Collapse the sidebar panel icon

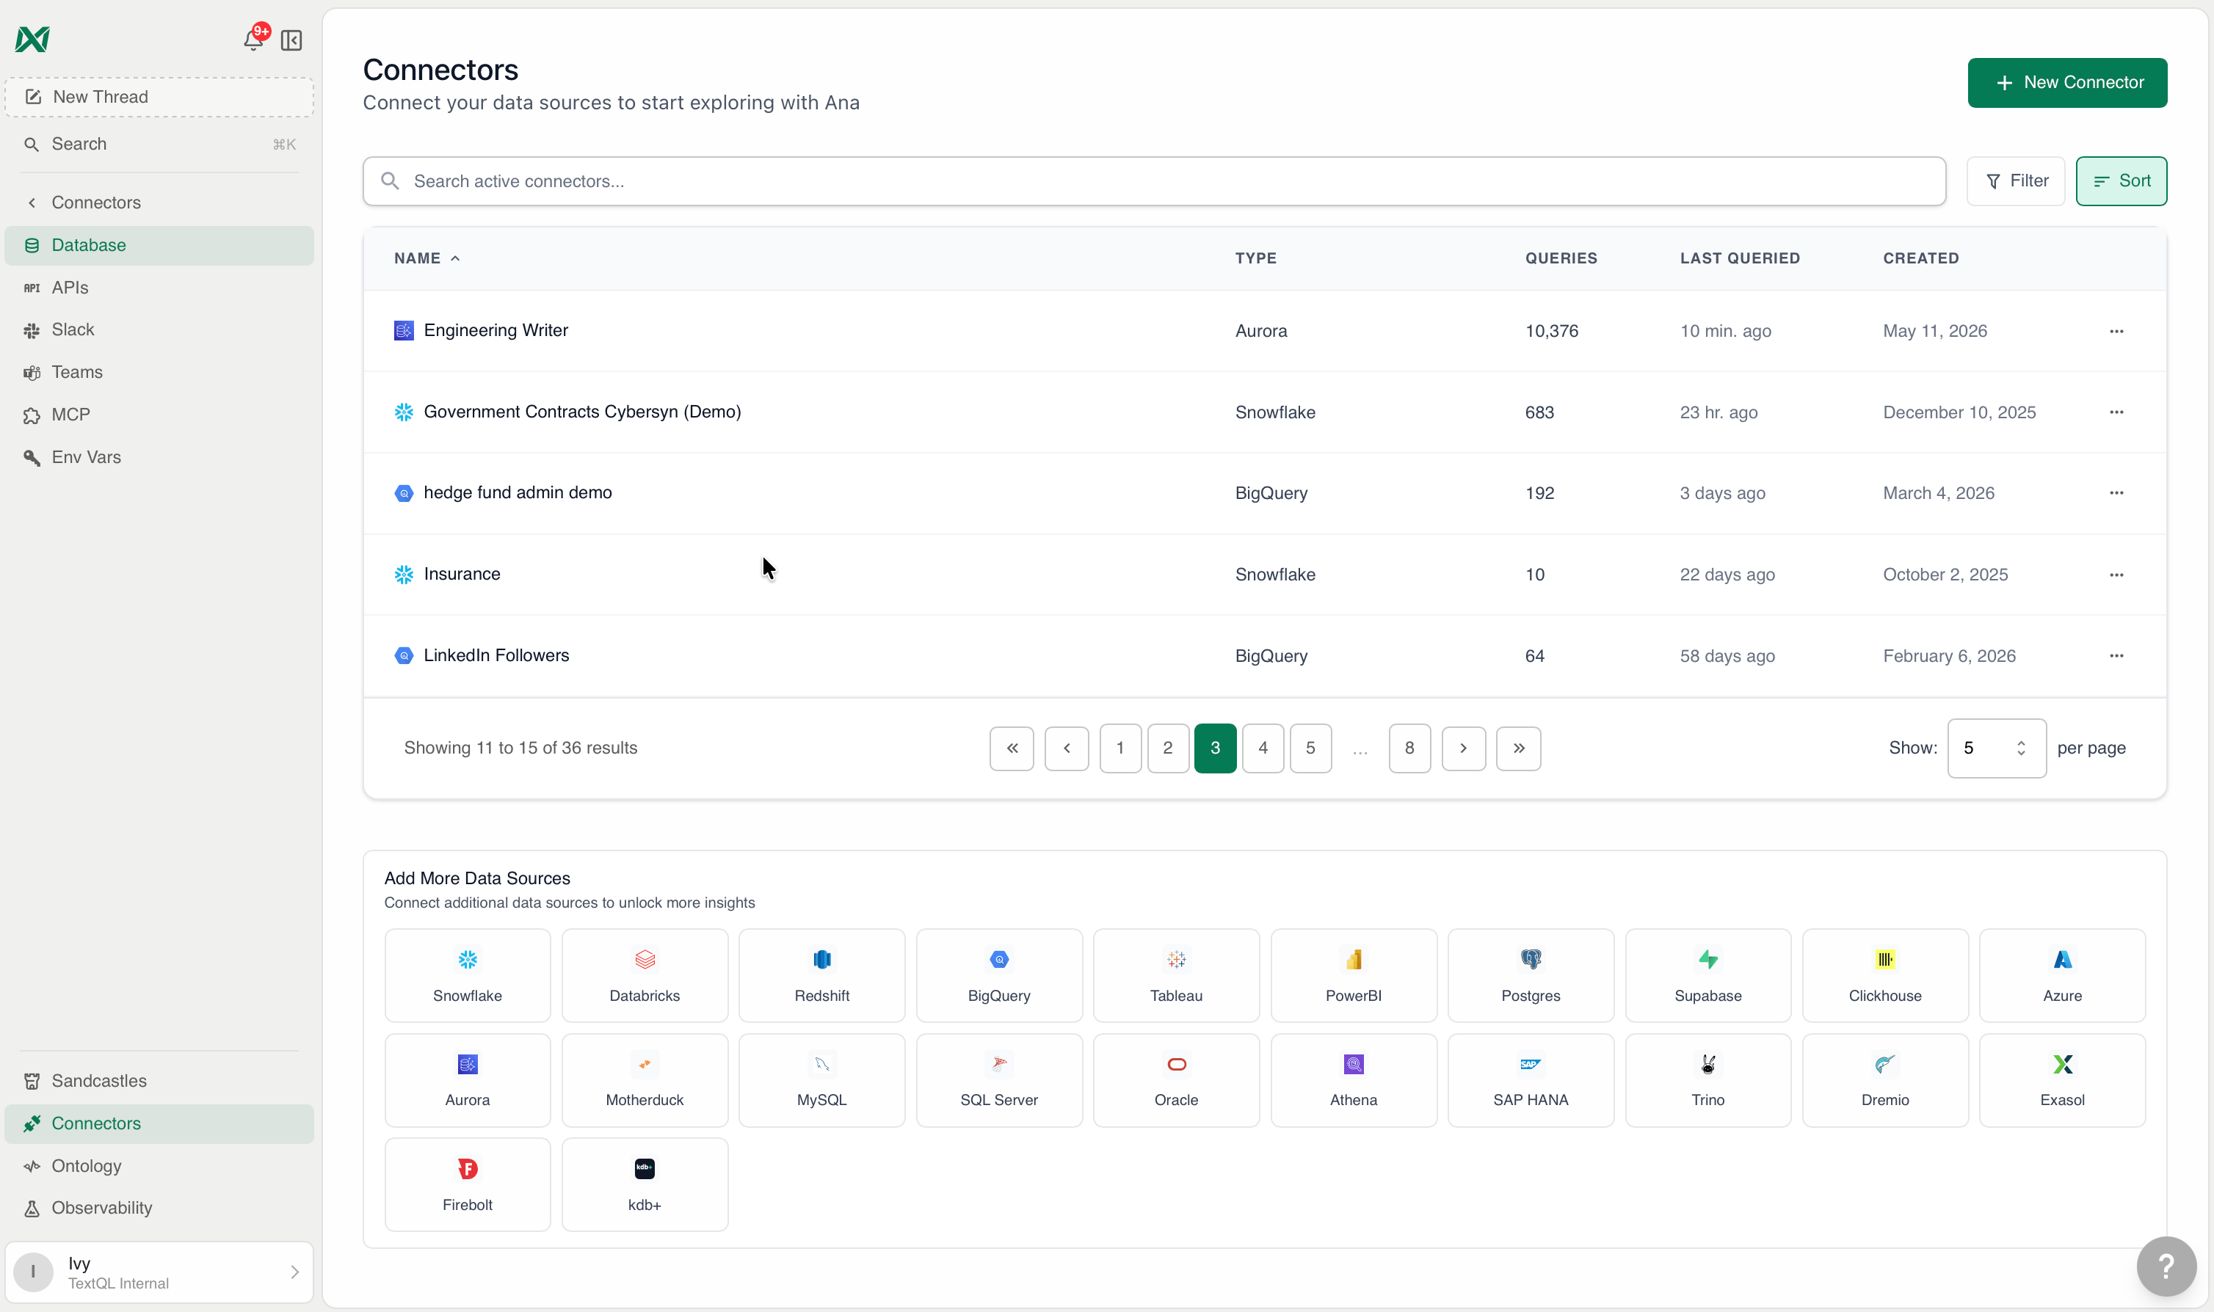click(x=291, y=40)
